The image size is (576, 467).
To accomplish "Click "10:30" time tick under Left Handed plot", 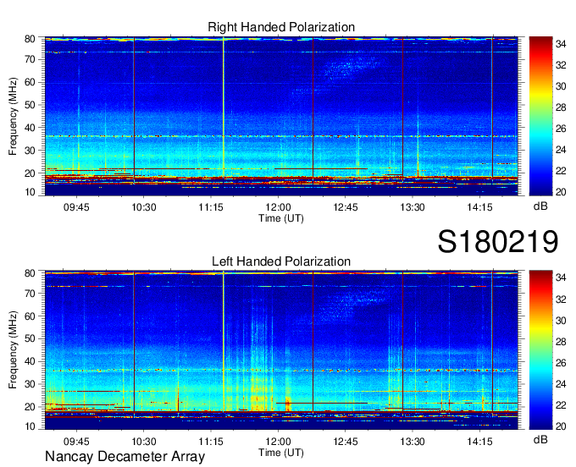I will click(144, 442).
